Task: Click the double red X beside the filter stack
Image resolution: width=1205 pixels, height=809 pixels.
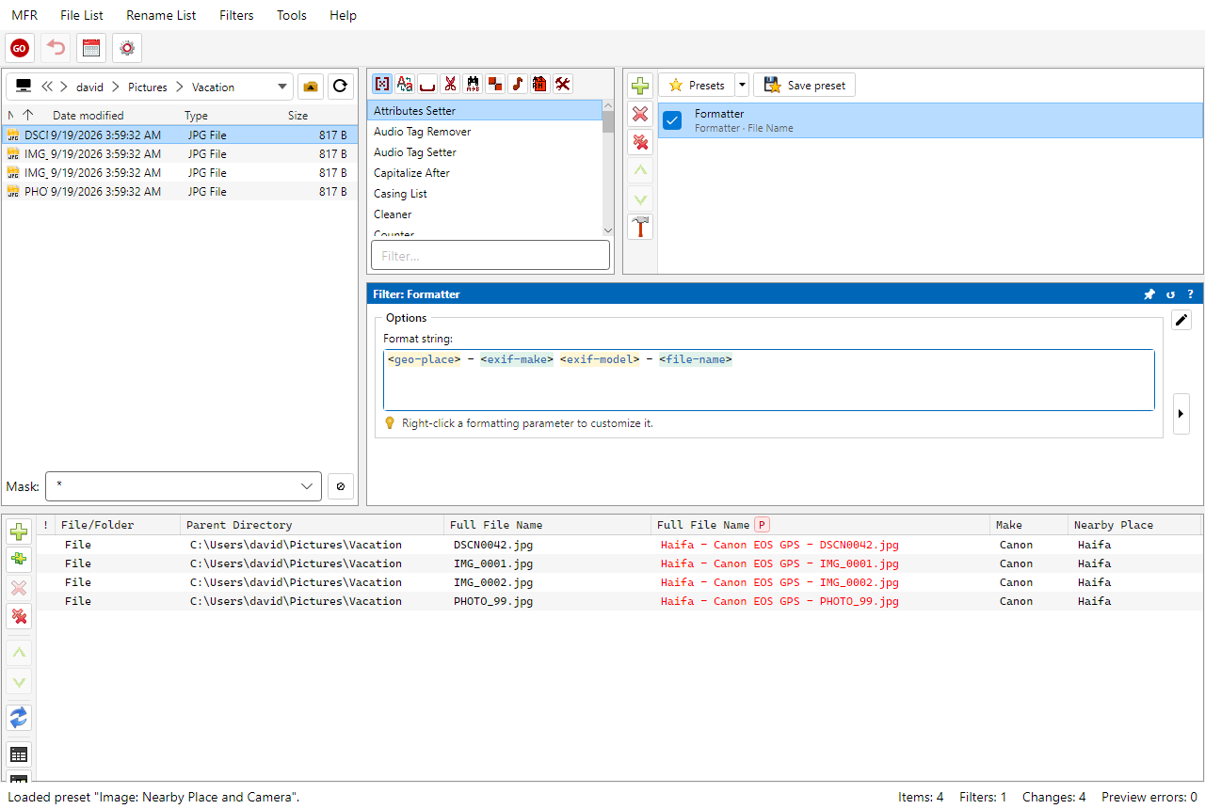Action: coord(640,142)
